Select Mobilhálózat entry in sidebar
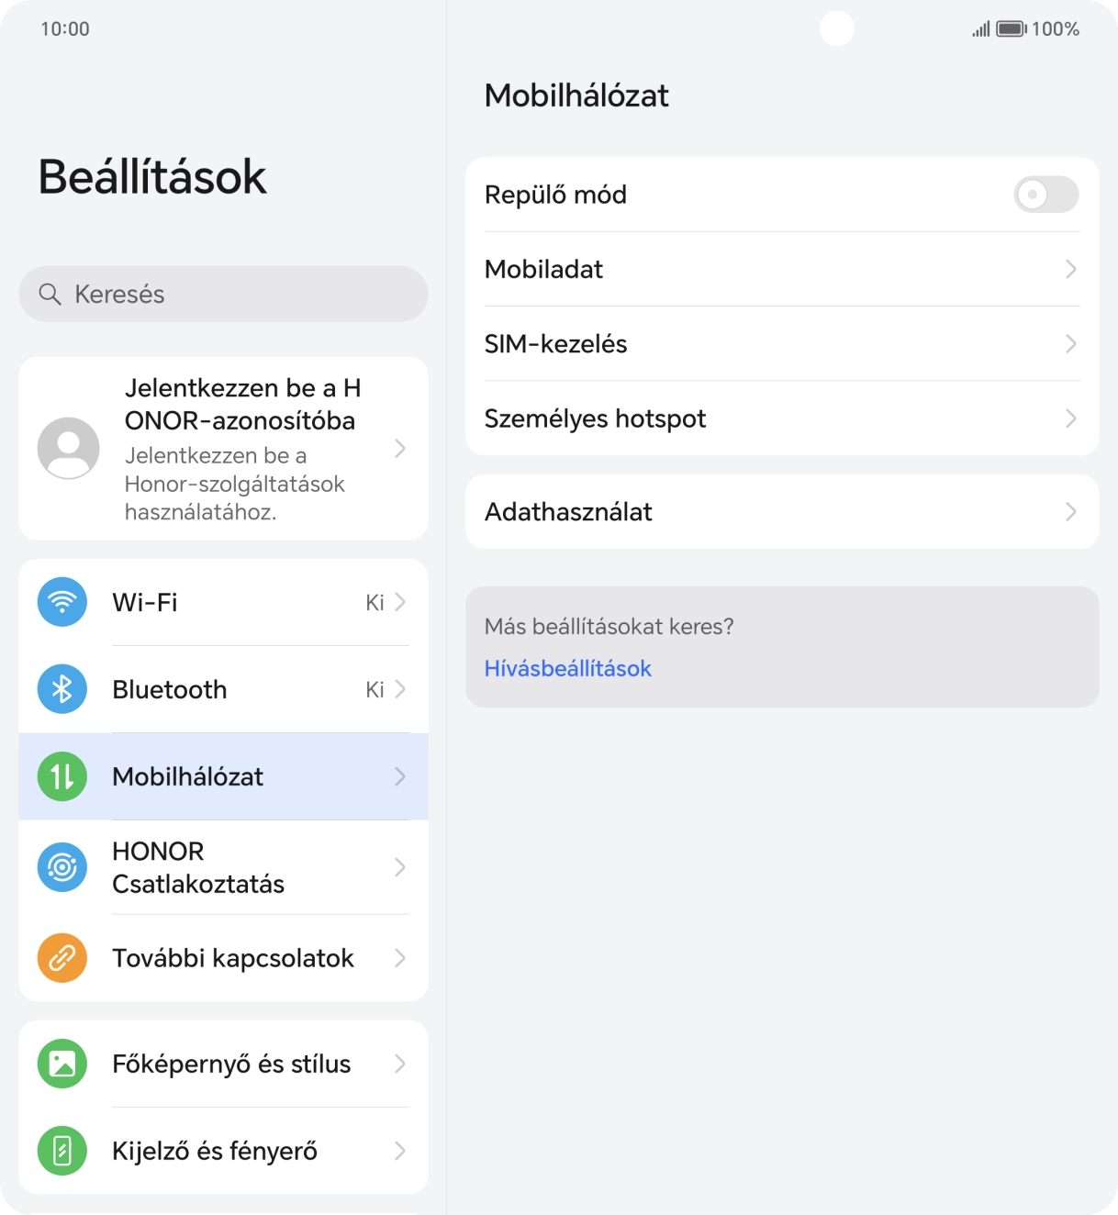The width and height of the screenshot is (1118, 1215). 222,776
